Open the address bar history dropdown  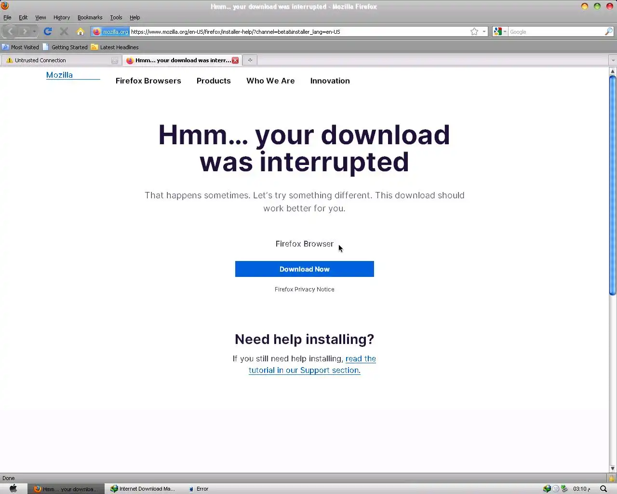pos(484,31)
